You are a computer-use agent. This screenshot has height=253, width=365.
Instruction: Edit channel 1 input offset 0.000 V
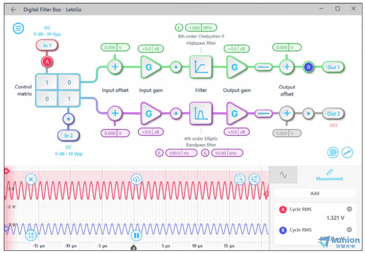coord(115,47)
